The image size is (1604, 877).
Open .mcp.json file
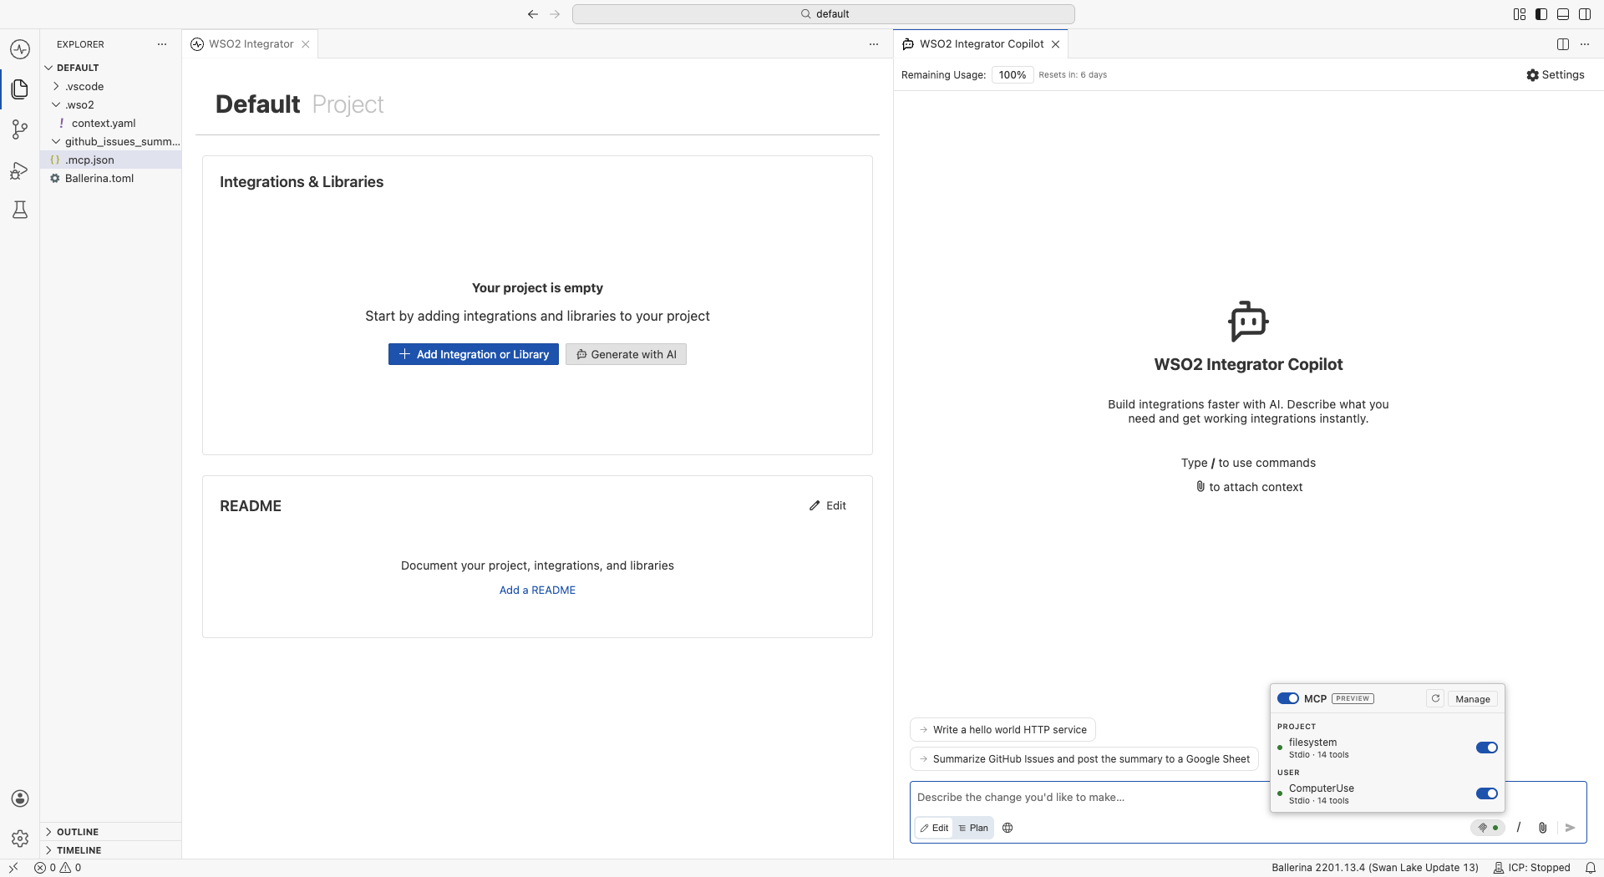click(x=111, y=160)
